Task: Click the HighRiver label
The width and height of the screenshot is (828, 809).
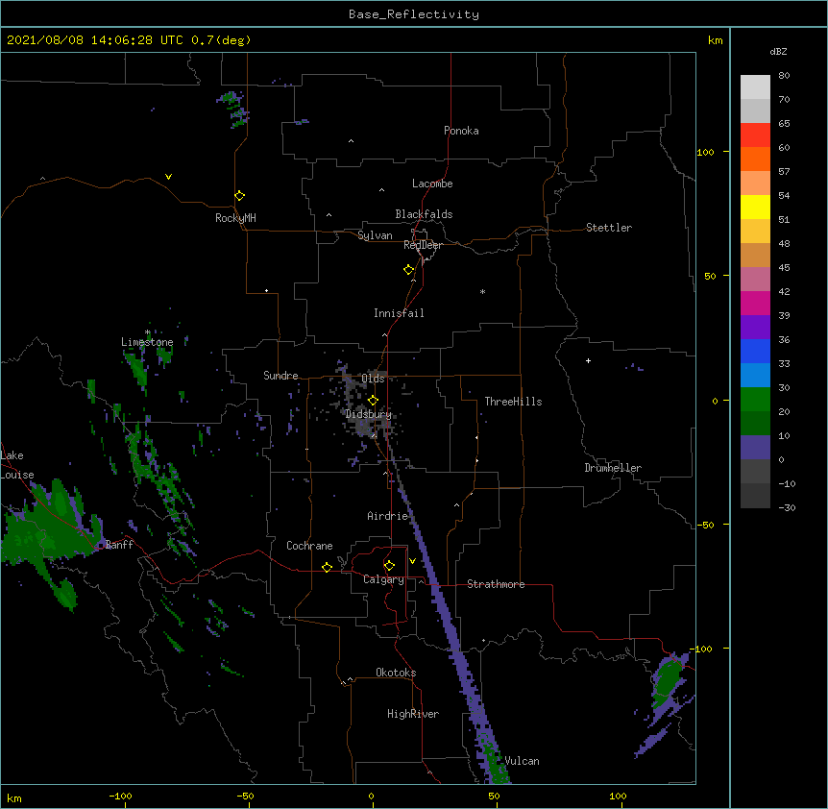Action: coord(412,714)
